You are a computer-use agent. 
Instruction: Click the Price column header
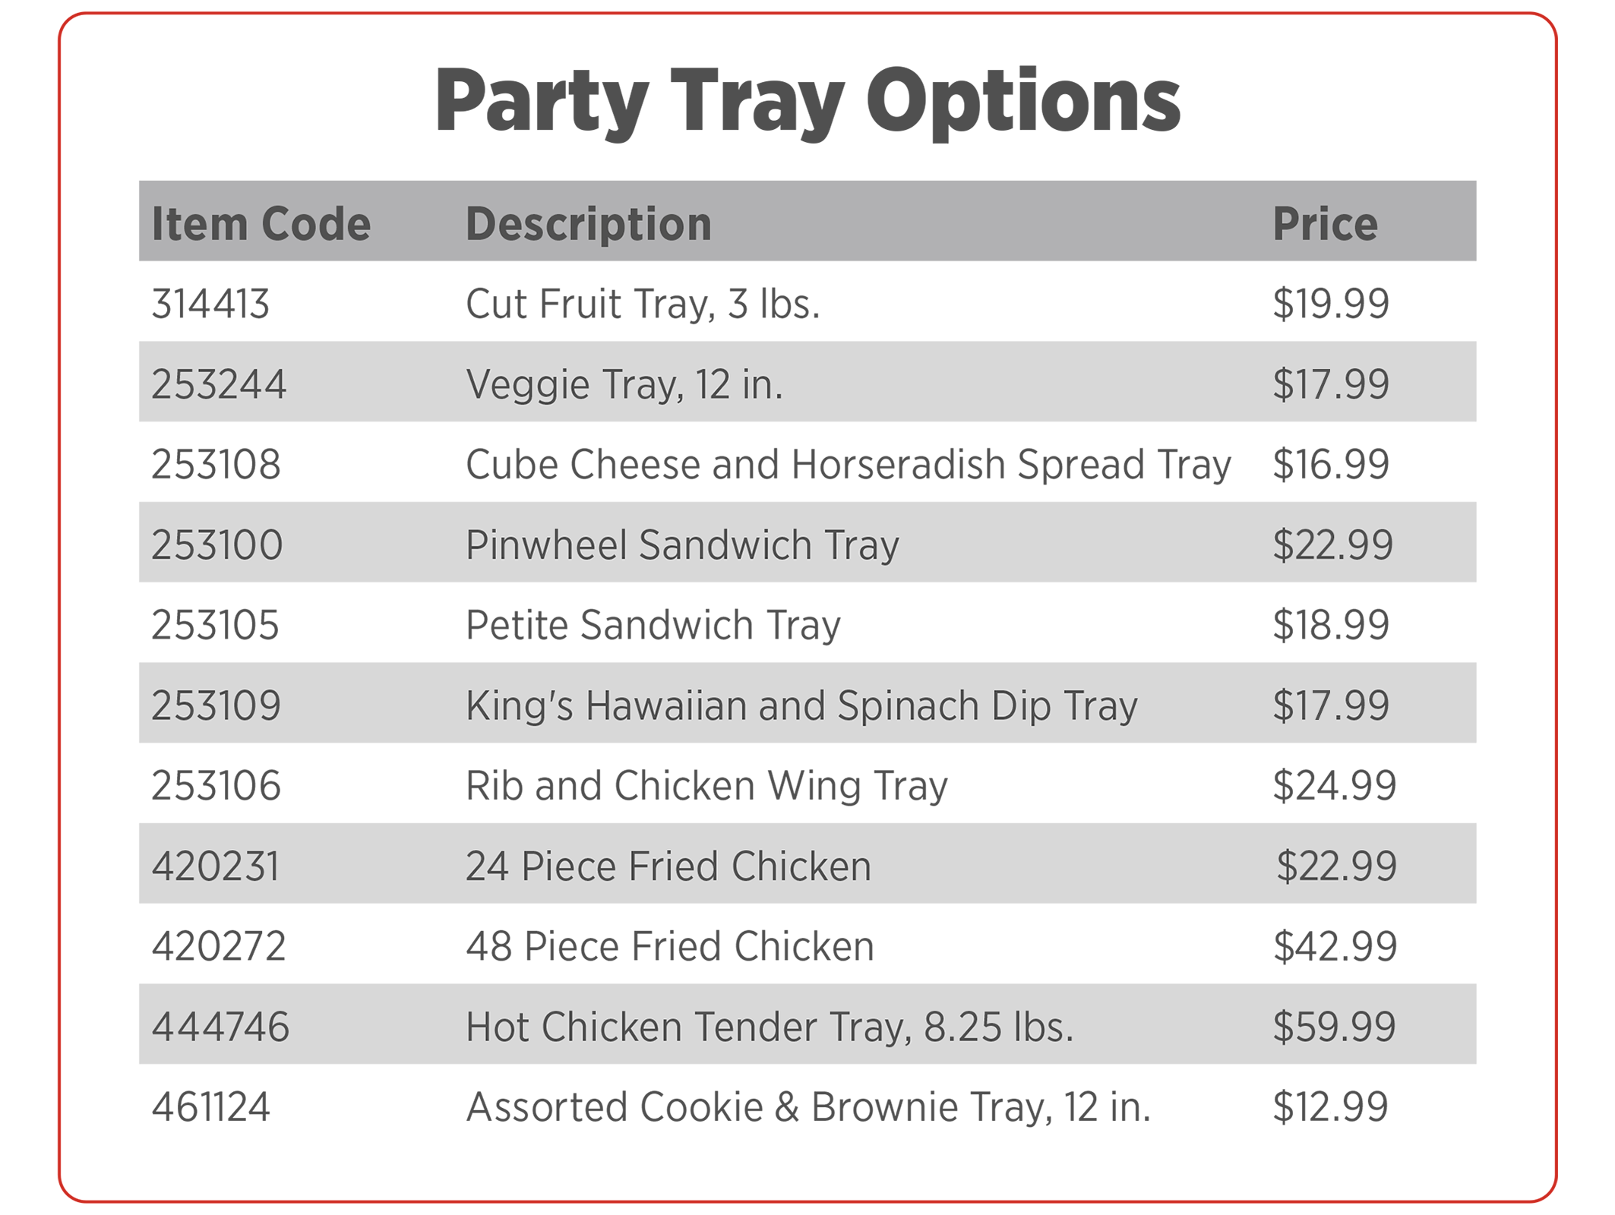1325,224
